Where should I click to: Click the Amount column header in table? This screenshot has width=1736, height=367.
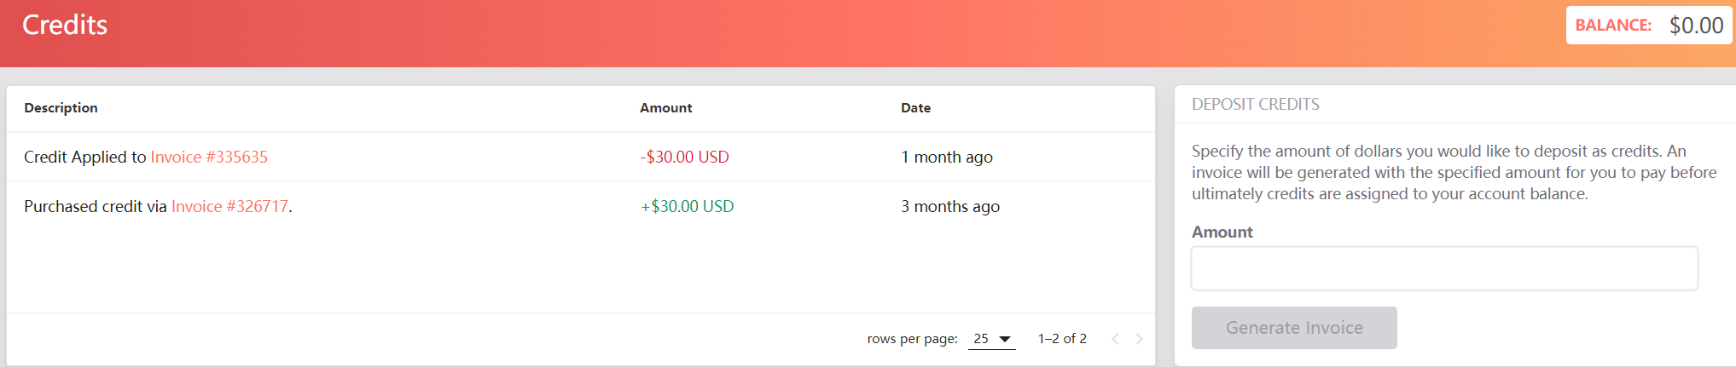point(665,108)
